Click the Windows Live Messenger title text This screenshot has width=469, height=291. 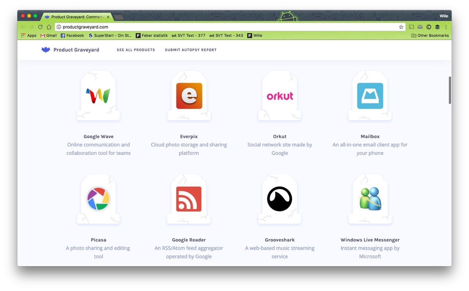(x=370, y=240)
